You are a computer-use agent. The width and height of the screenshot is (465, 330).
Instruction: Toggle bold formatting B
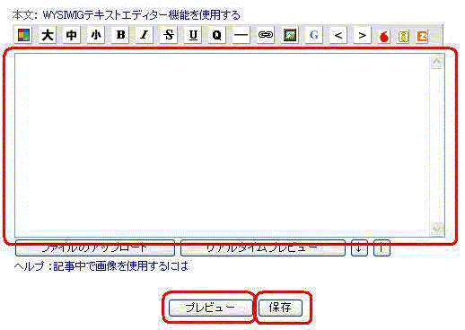120,35
